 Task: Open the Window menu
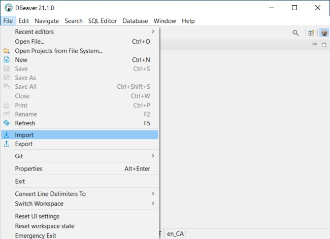[x=165, y=21]
